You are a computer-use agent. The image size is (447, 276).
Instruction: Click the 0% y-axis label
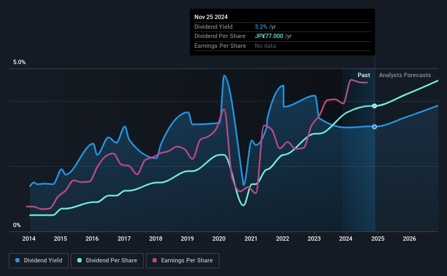17,225
